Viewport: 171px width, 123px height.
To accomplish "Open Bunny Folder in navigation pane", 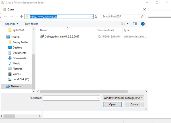I will tap(20, 42).
